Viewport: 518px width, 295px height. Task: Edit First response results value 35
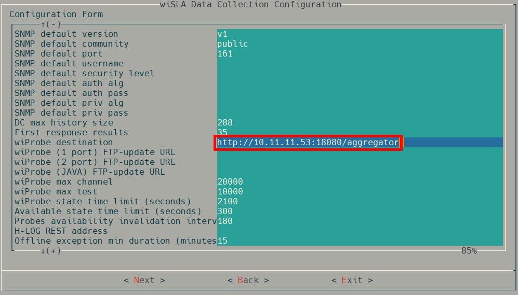(x=360, y=133)
